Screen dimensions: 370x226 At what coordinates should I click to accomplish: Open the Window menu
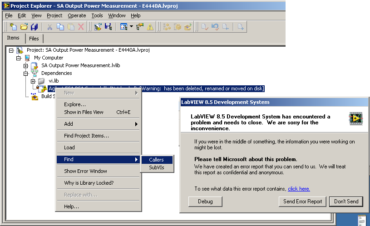(117, 15)
